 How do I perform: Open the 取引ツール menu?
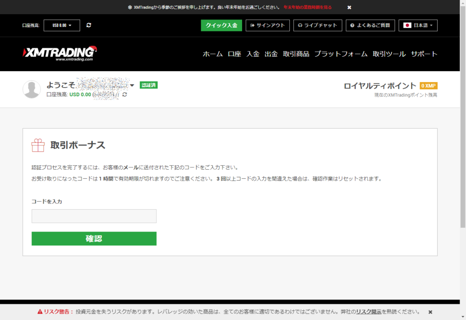(390, 54)
